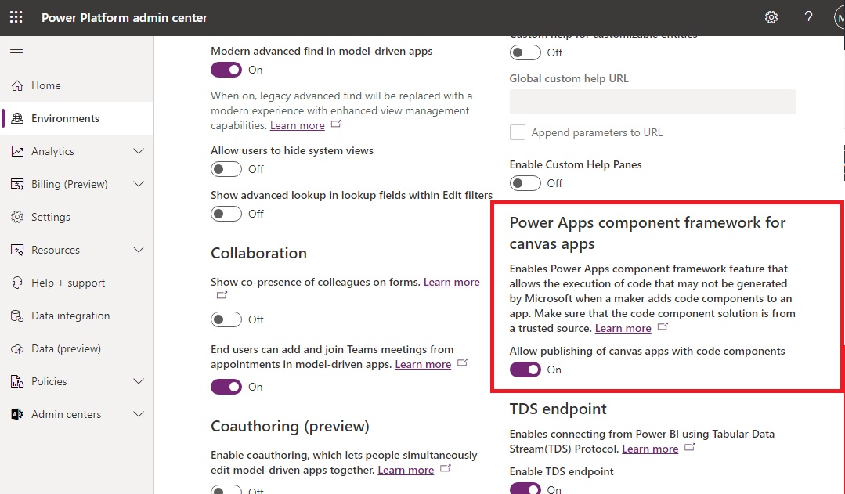
Task: Check Append parameters to URL
Action: point(517,132)
